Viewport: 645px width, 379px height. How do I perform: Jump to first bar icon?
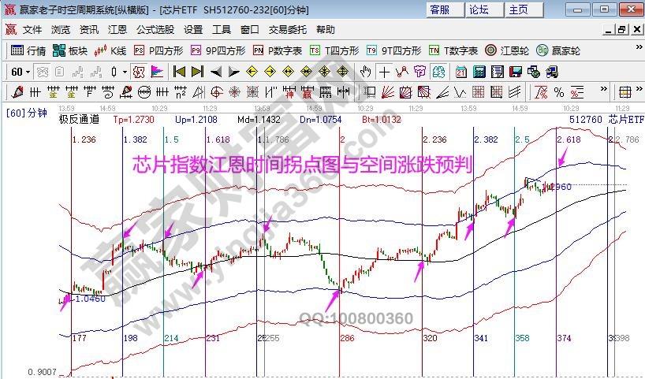point(179,72)
